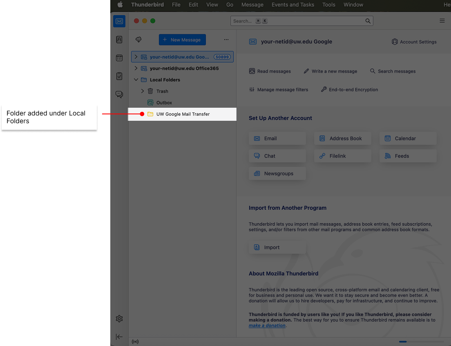Select the UW Google Mail Transfer folder
451x346 pixels.
point(183,114)
